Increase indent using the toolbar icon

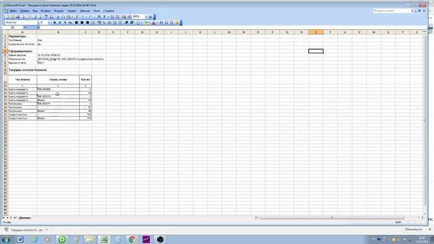132,22
